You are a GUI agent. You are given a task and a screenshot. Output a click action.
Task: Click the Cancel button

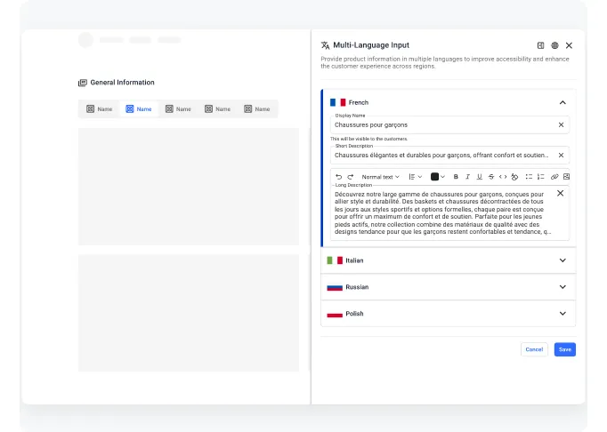534,349
